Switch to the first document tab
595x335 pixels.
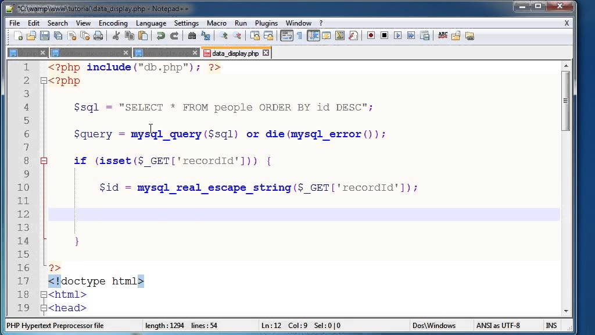tap(27, 53)
